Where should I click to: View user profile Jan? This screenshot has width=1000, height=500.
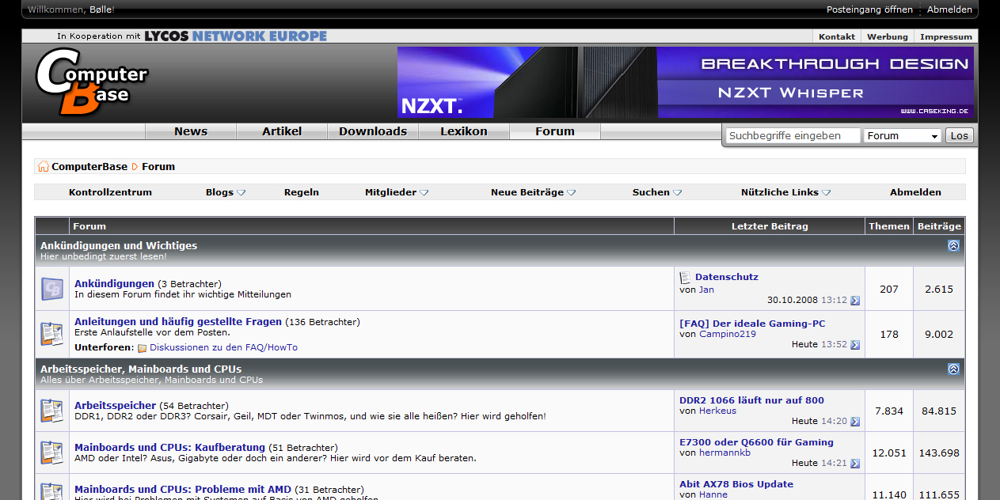[706, 290]
